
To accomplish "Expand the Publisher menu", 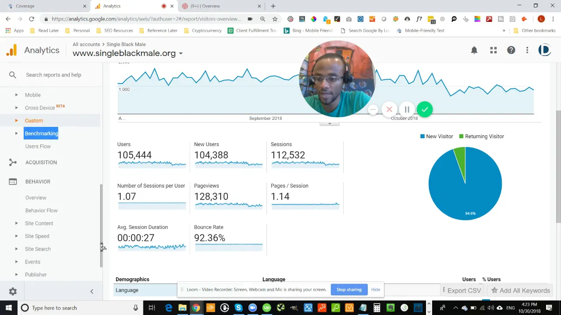I will pos(16,275).
